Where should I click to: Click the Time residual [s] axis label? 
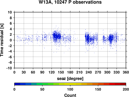pyautogui.click(x=2, y=40)
